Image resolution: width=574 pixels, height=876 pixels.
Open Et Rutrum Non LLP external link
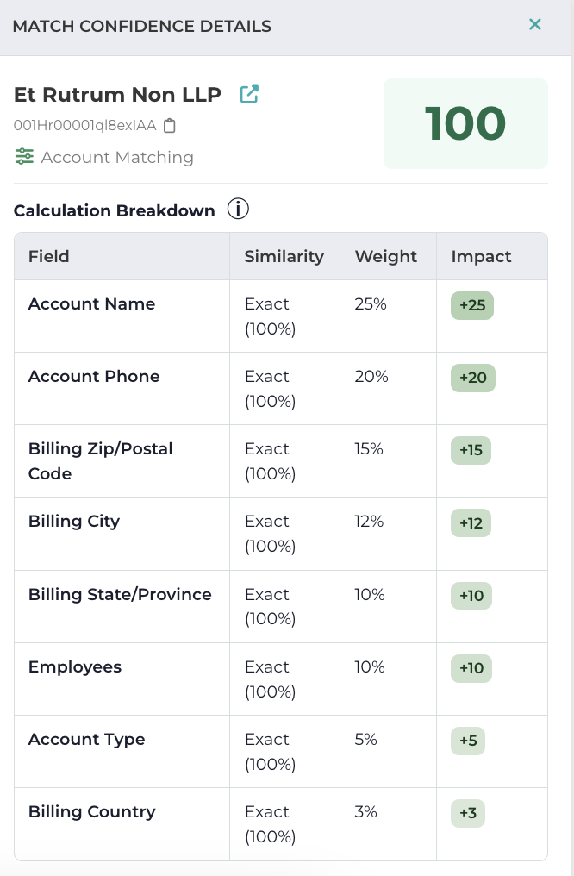click(x=249, y=94)
